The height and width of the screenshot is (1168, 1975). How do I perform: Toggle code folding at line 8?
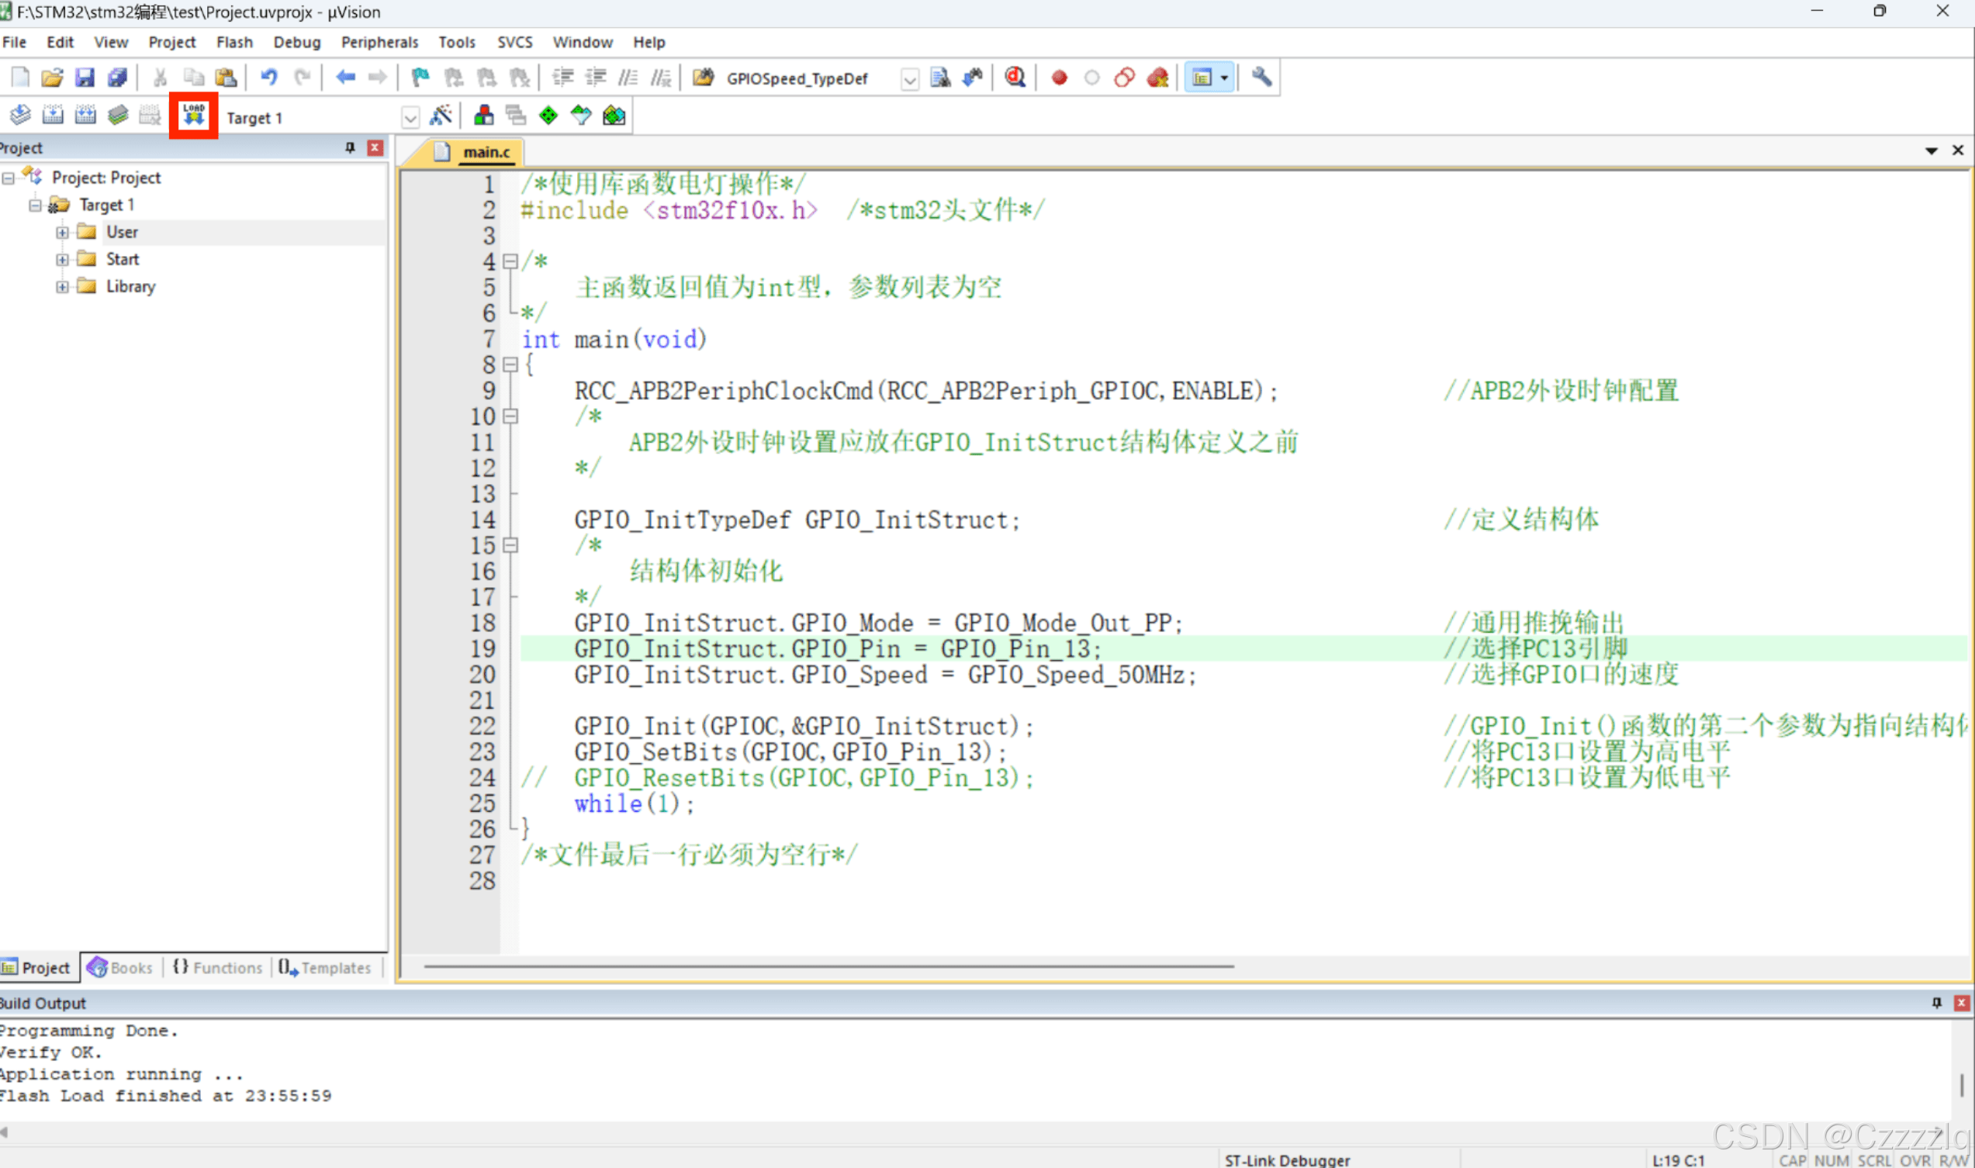tap(510, 365)
